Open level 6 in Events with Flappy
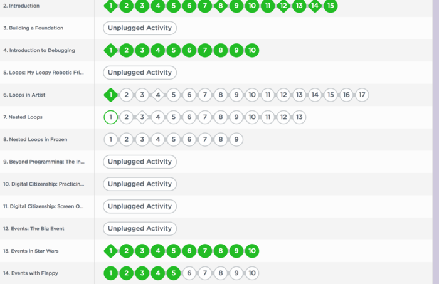The width and height of the screenshot is (439, 284). tap(189, 273)
